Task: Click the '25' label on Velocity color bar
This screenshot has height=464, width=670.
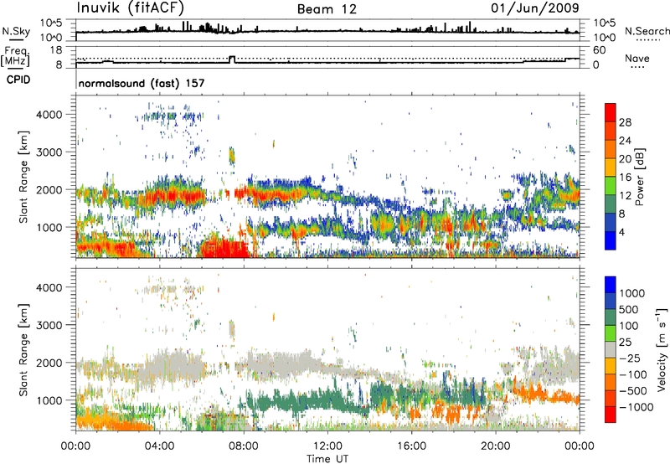Action: [x=625, y=343]
